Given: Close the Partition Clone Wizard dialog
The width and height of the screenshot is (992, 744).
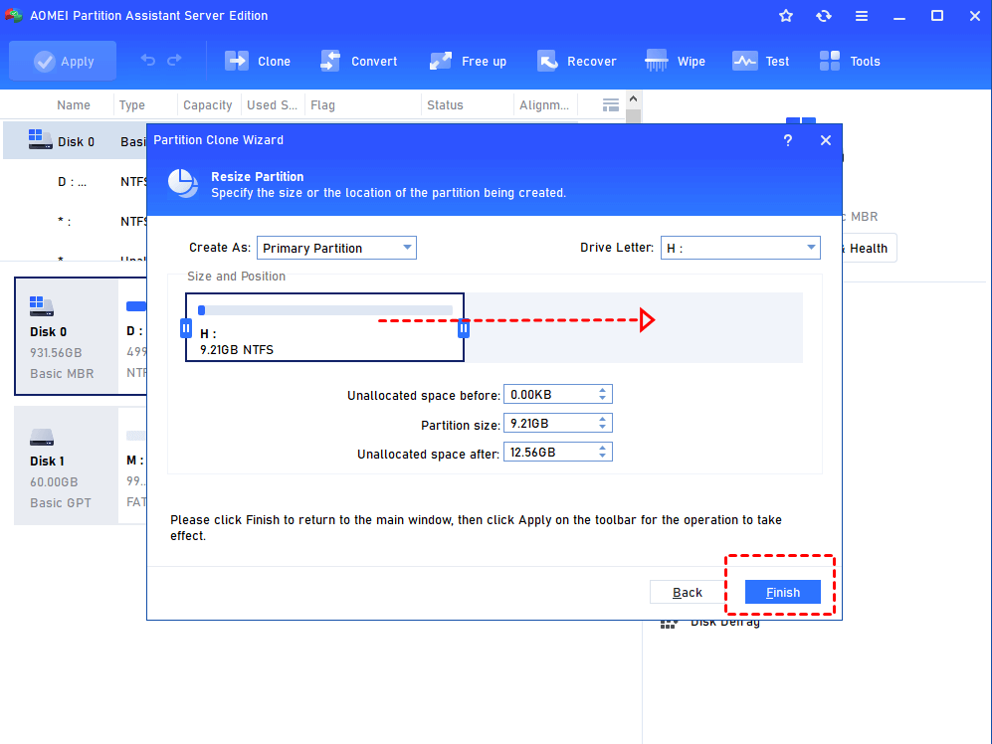Looking at the screenshot, I should pos(826,140).
